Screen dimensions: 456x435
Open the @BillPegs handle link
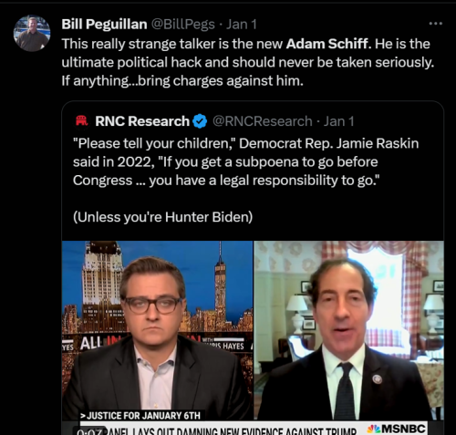(182, 24)
